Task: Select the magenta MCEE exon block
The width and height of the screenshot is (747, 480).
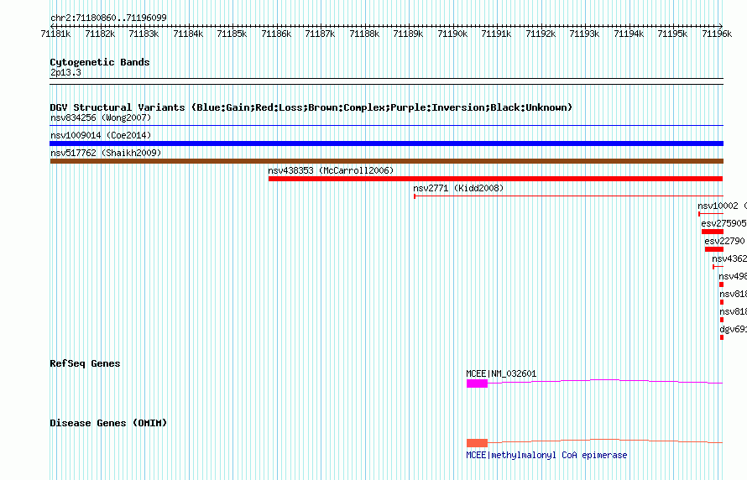Action: click(x=477, y=383)
